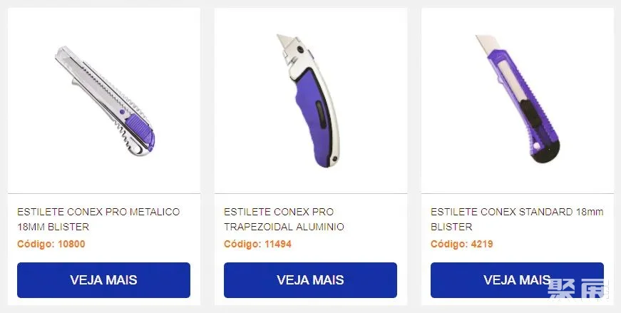This screenshot has height=313, width=621.
Task: Open ESTILETE CONEX PRO METALICO 18MM BLISTER title
Action: coord(98,219)
